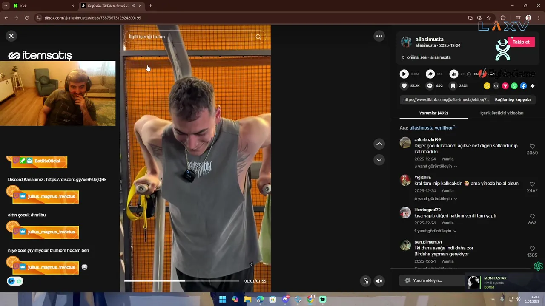
Task: Open a new browser tab
Action: point(150,6)
